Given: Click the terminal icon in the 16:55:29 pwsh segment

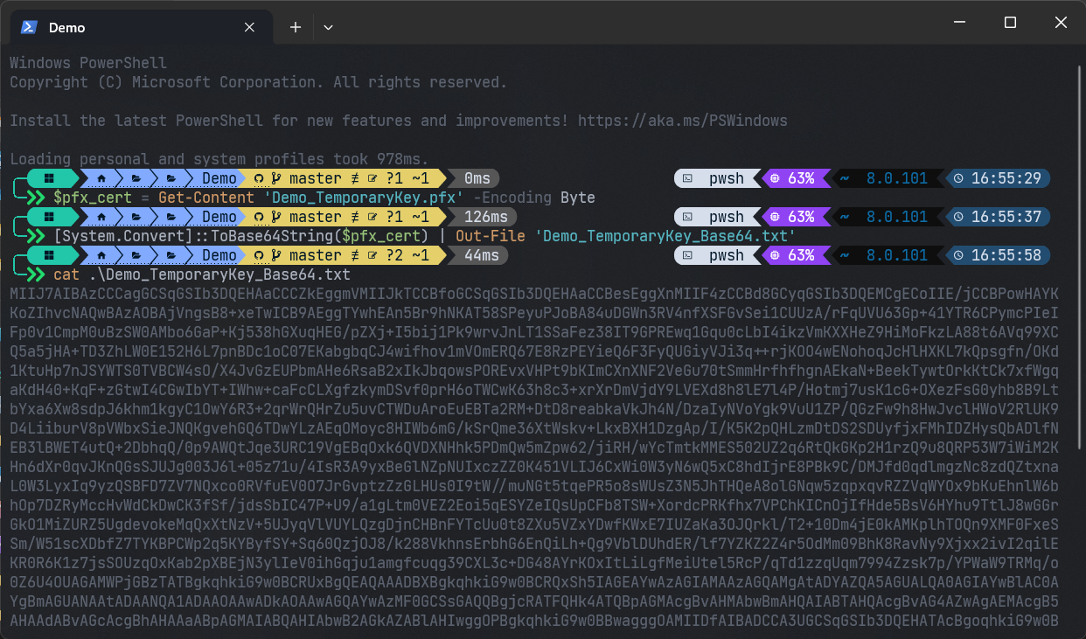Looking at the screenshot, I should pyautogui.click(x=689, y=178).
